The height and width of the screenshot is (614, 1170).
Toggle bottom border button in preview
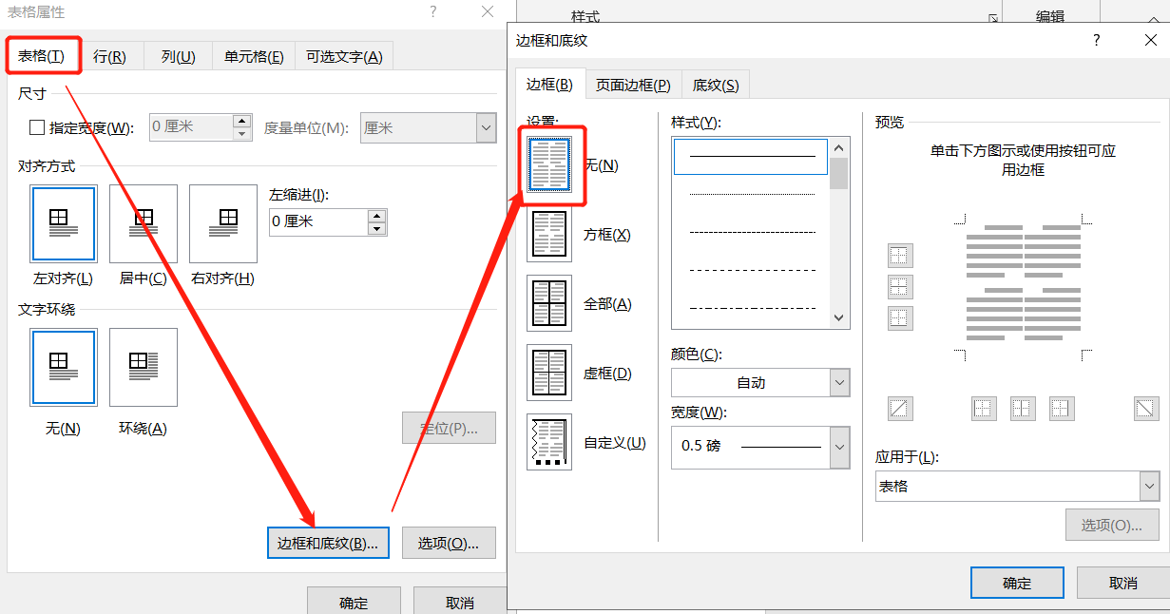tap(900, 317)
